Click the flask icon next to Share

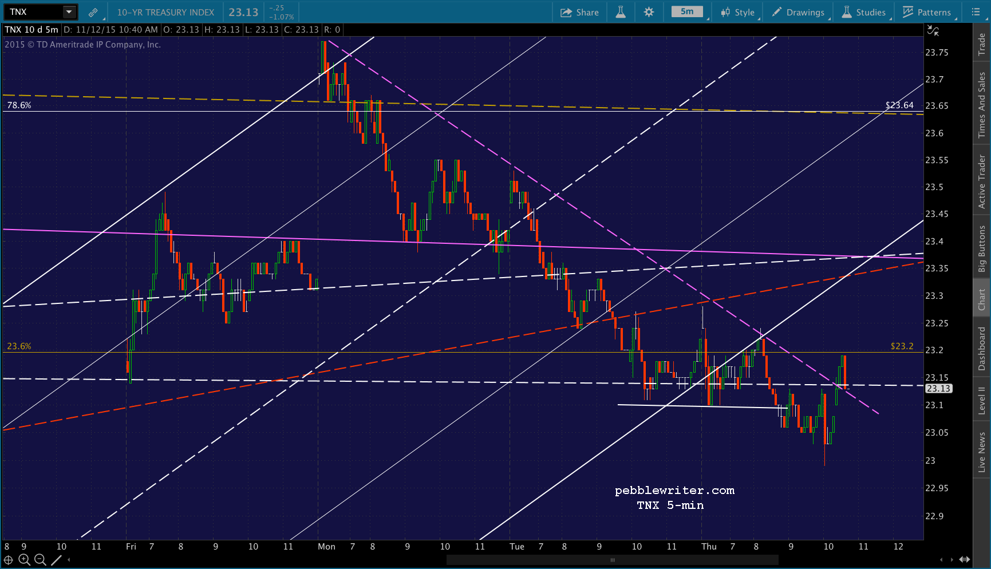click(621, 12)
